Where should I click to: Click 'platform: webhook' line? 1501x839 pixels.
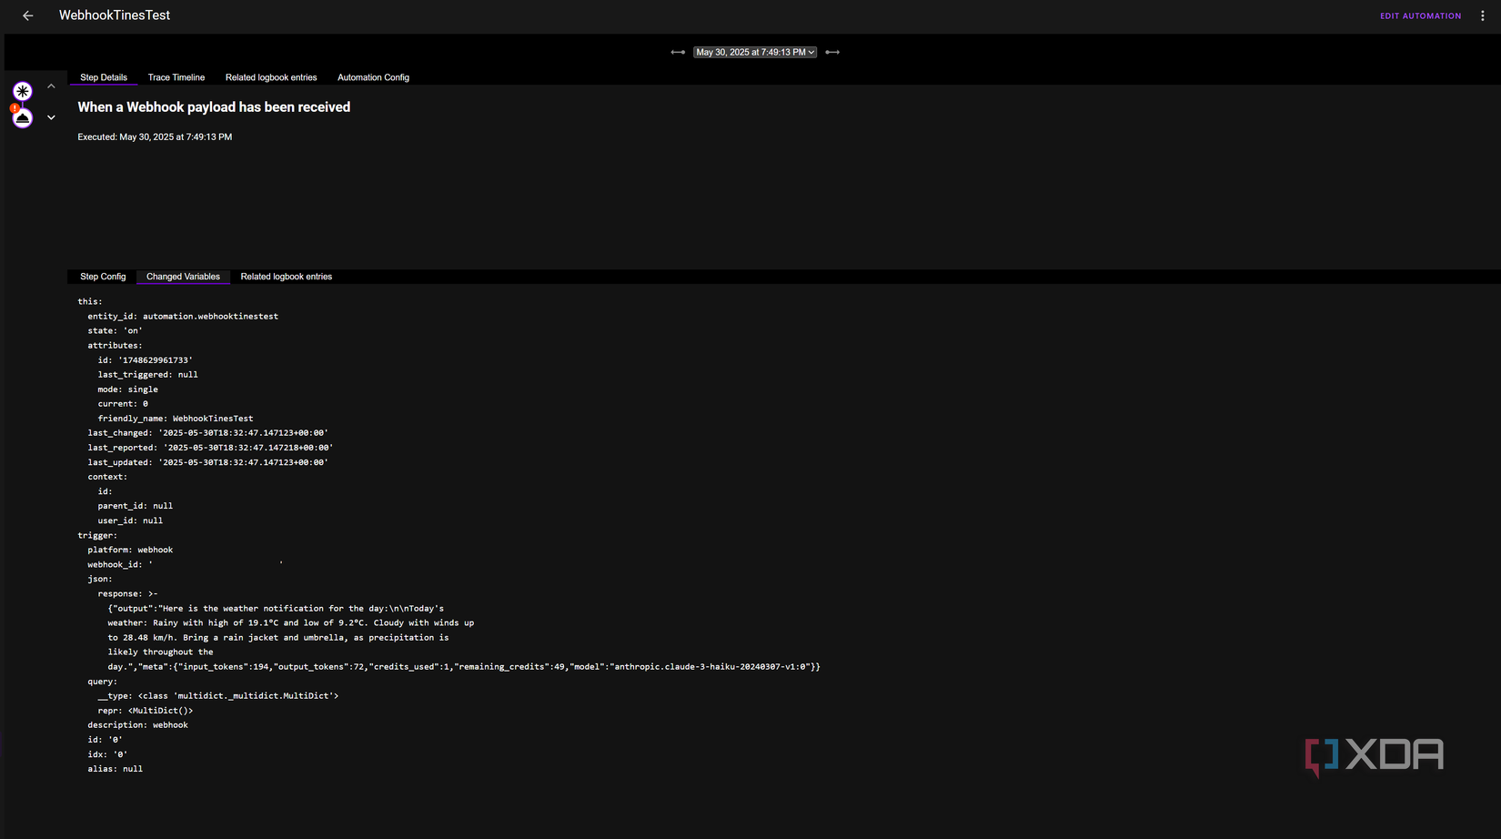(130, 550)
